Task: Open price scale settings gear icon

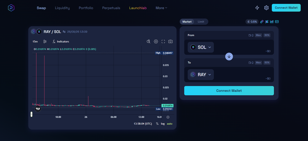Action: click(168, 117)
